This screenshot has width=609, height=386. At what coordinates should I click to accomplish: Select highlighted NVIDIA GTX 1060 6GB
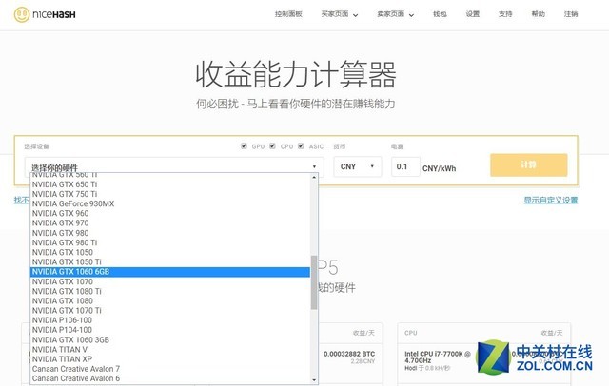(170, 272)
